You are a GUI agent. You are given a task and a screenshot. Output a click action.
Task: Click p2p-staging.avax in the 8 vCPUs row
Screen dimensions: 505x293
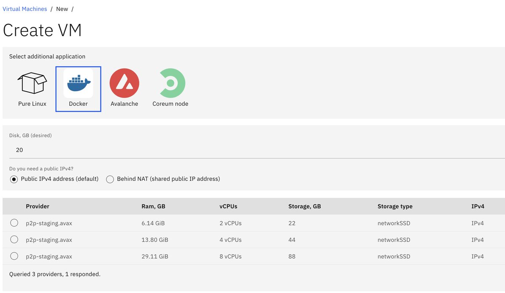[x=49, y=256]
